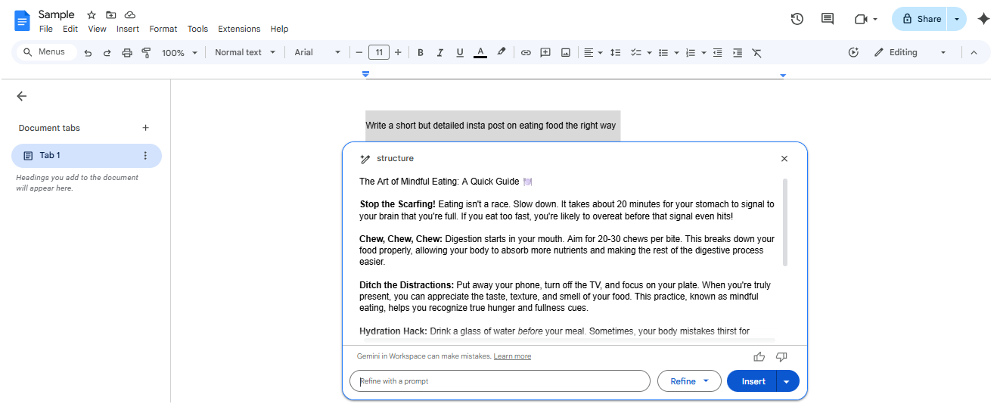Open the text alignment dropdown
The width and height of the screenshot is (997, 404).
[x=592, y=53]
